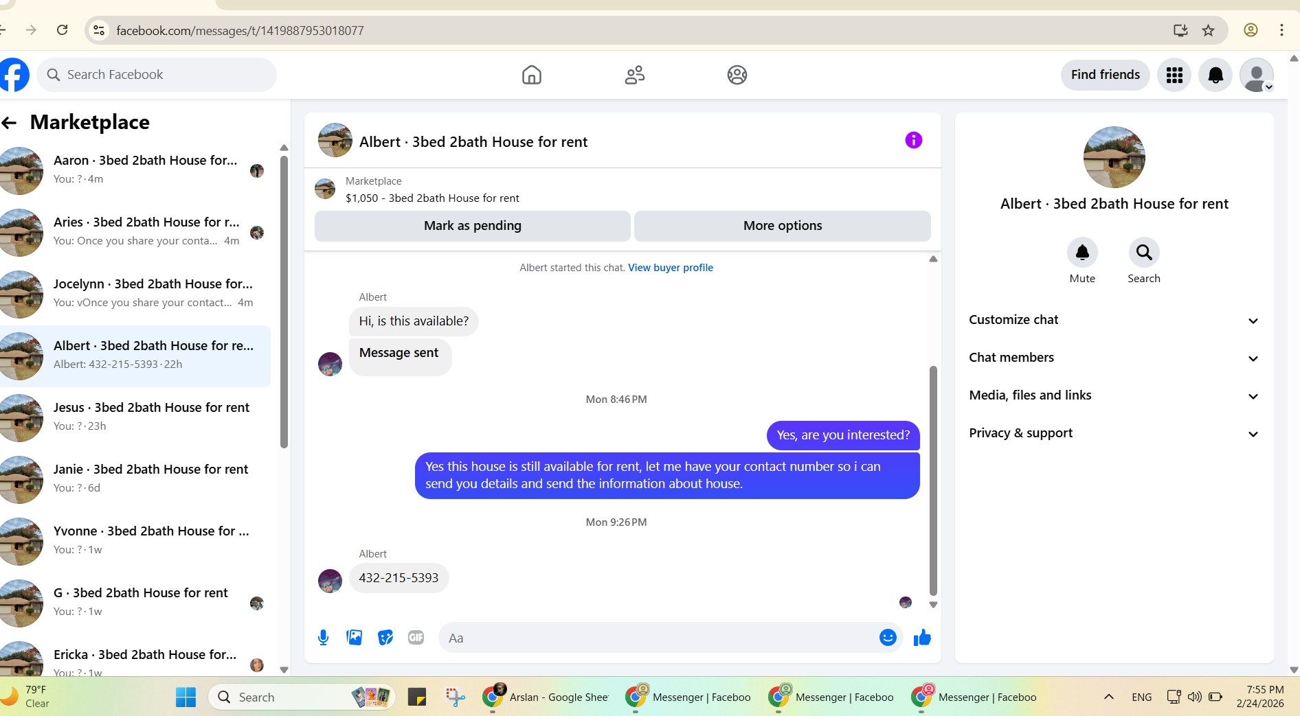1300x716 pixels.
Task: Attach a photo using image icon
Action: (x=355, y=638)
